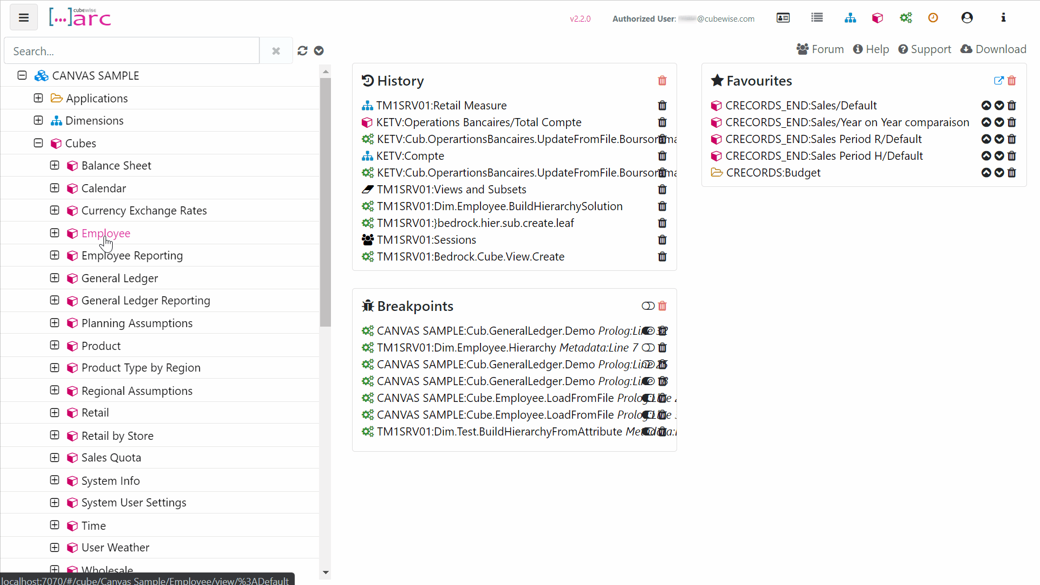
Task: Toggle all breakpoints in the Breakpoints header
Action: tap(648, 306)
